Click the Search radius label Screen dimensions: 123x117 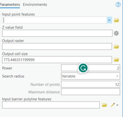[x=13, y=76]
